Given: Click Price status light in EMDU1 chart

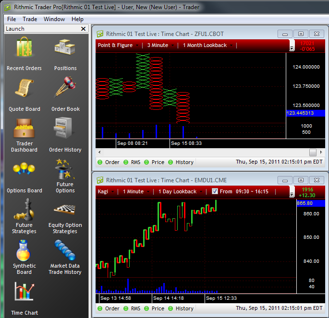Looking at the screenshot, I should pos(146,308).
